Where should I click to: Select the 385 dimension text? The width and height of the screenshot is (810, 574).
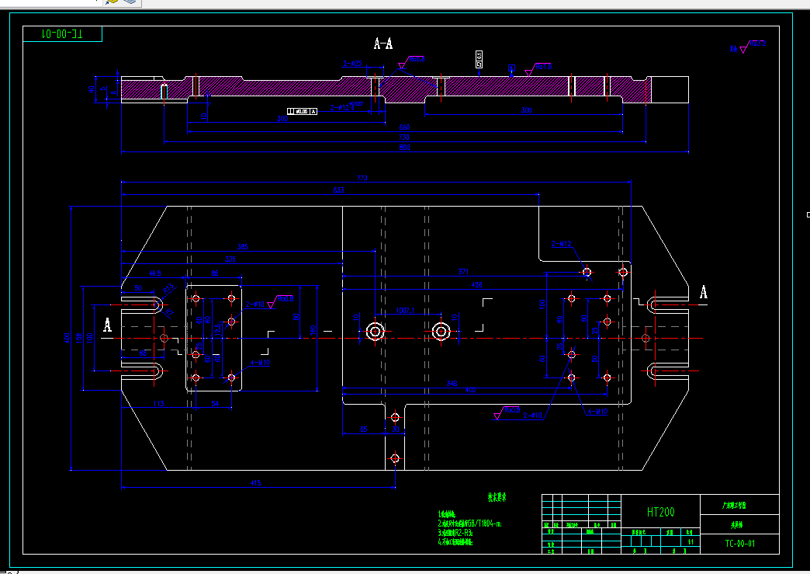(242, 247)
